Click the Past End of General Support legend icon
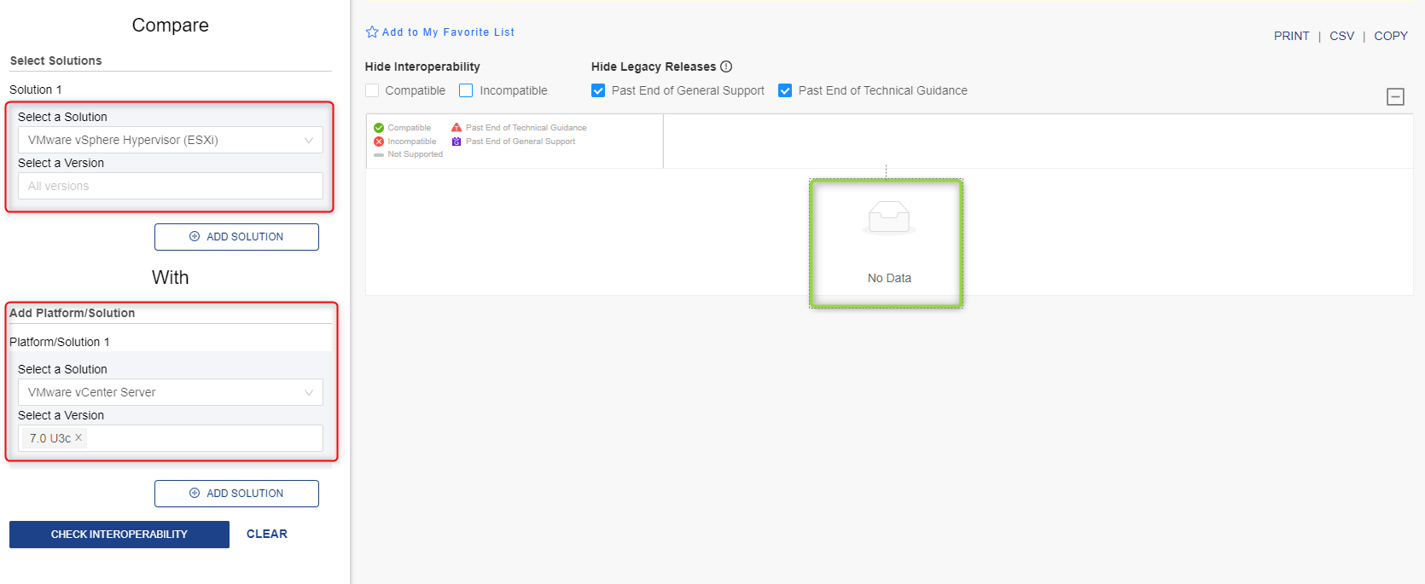This screenshot has height=584, width=1425. 457,142
